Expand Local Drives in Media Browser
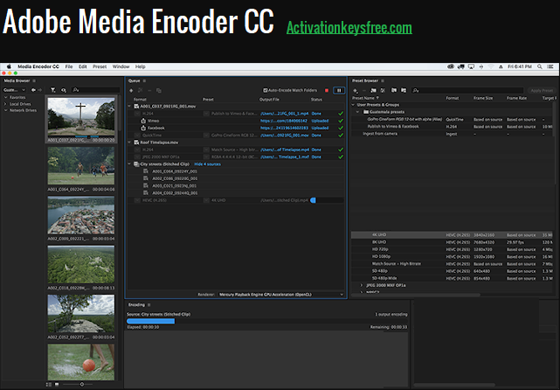This screenshot has width=560, height=390. click(x=6, y=104)
